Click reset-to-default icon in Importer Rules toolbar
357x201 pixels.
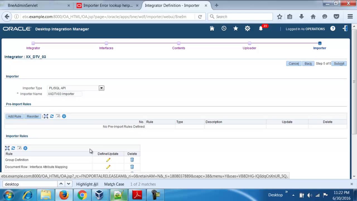[x=19, y=148]
